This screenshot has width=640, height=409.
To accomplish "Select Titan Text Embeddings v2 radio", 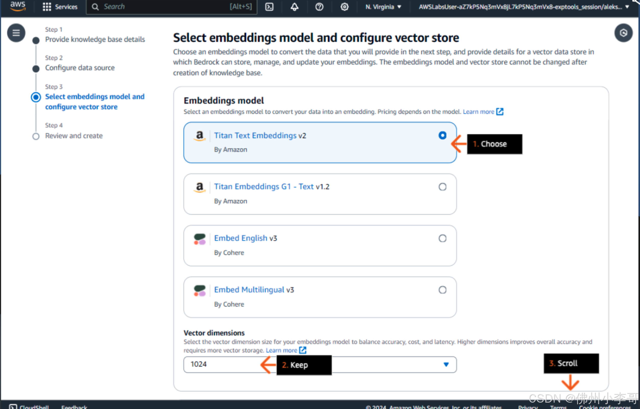I will point(442,135).
